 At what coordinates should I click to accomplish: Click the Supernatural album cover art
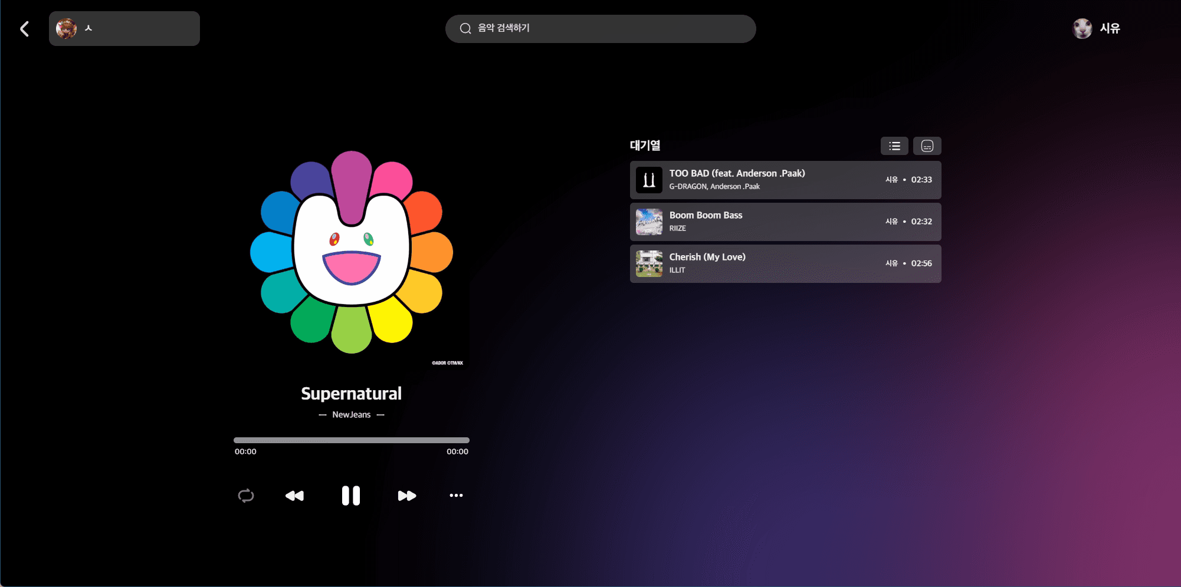(352, 252)
